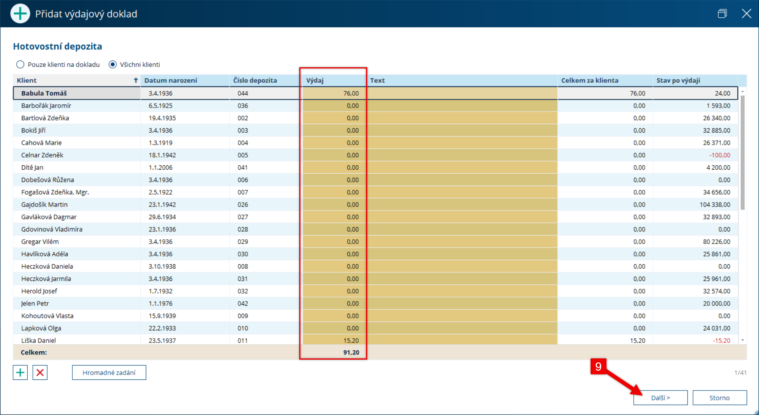Sort by Číslo depozita column header
The height and width of the screenshot is (415, 759).
pyautogui.click(x=265, y=80)
